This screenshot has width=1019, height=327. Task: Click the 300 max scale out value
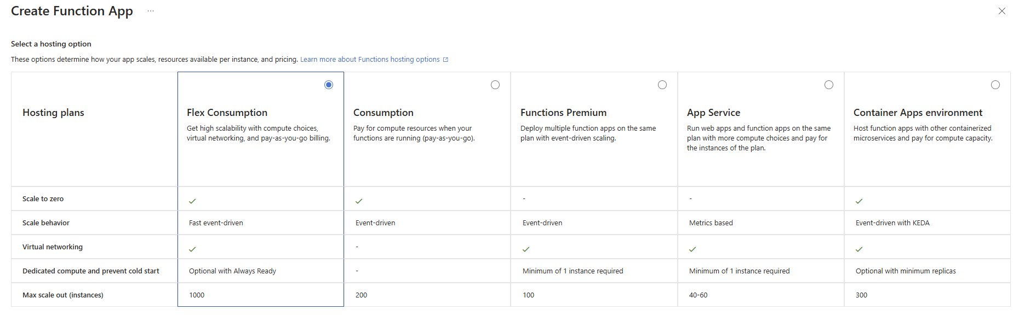[x=862, y=295]
